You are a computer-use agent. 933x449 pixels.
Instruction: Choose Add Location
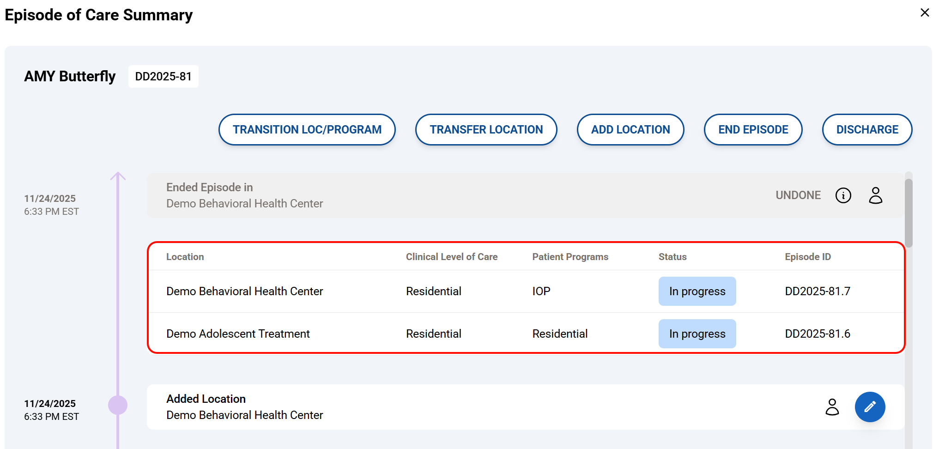point(630,130)
